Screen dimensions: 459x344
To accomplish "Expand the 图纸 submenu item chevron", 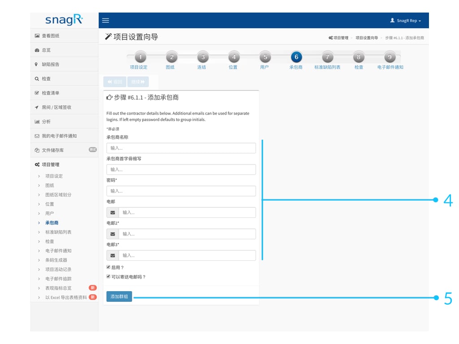I will pos(39,185).
